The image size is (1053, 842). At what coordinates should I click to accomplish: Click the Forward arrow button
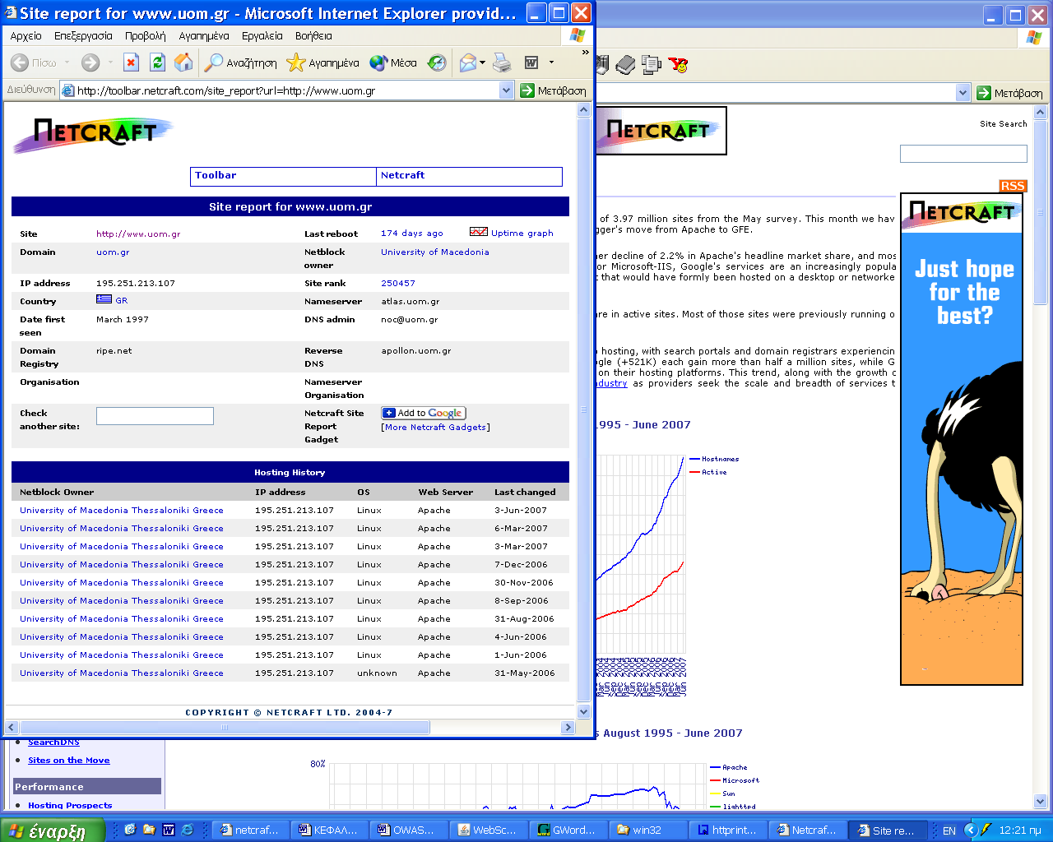pyautogui.click(x=90, y=62)
